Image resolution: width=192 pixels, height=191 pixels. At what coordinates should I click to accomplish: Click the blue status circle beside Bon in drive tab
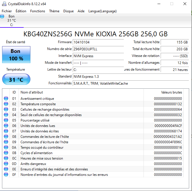[x=2, y=16]
